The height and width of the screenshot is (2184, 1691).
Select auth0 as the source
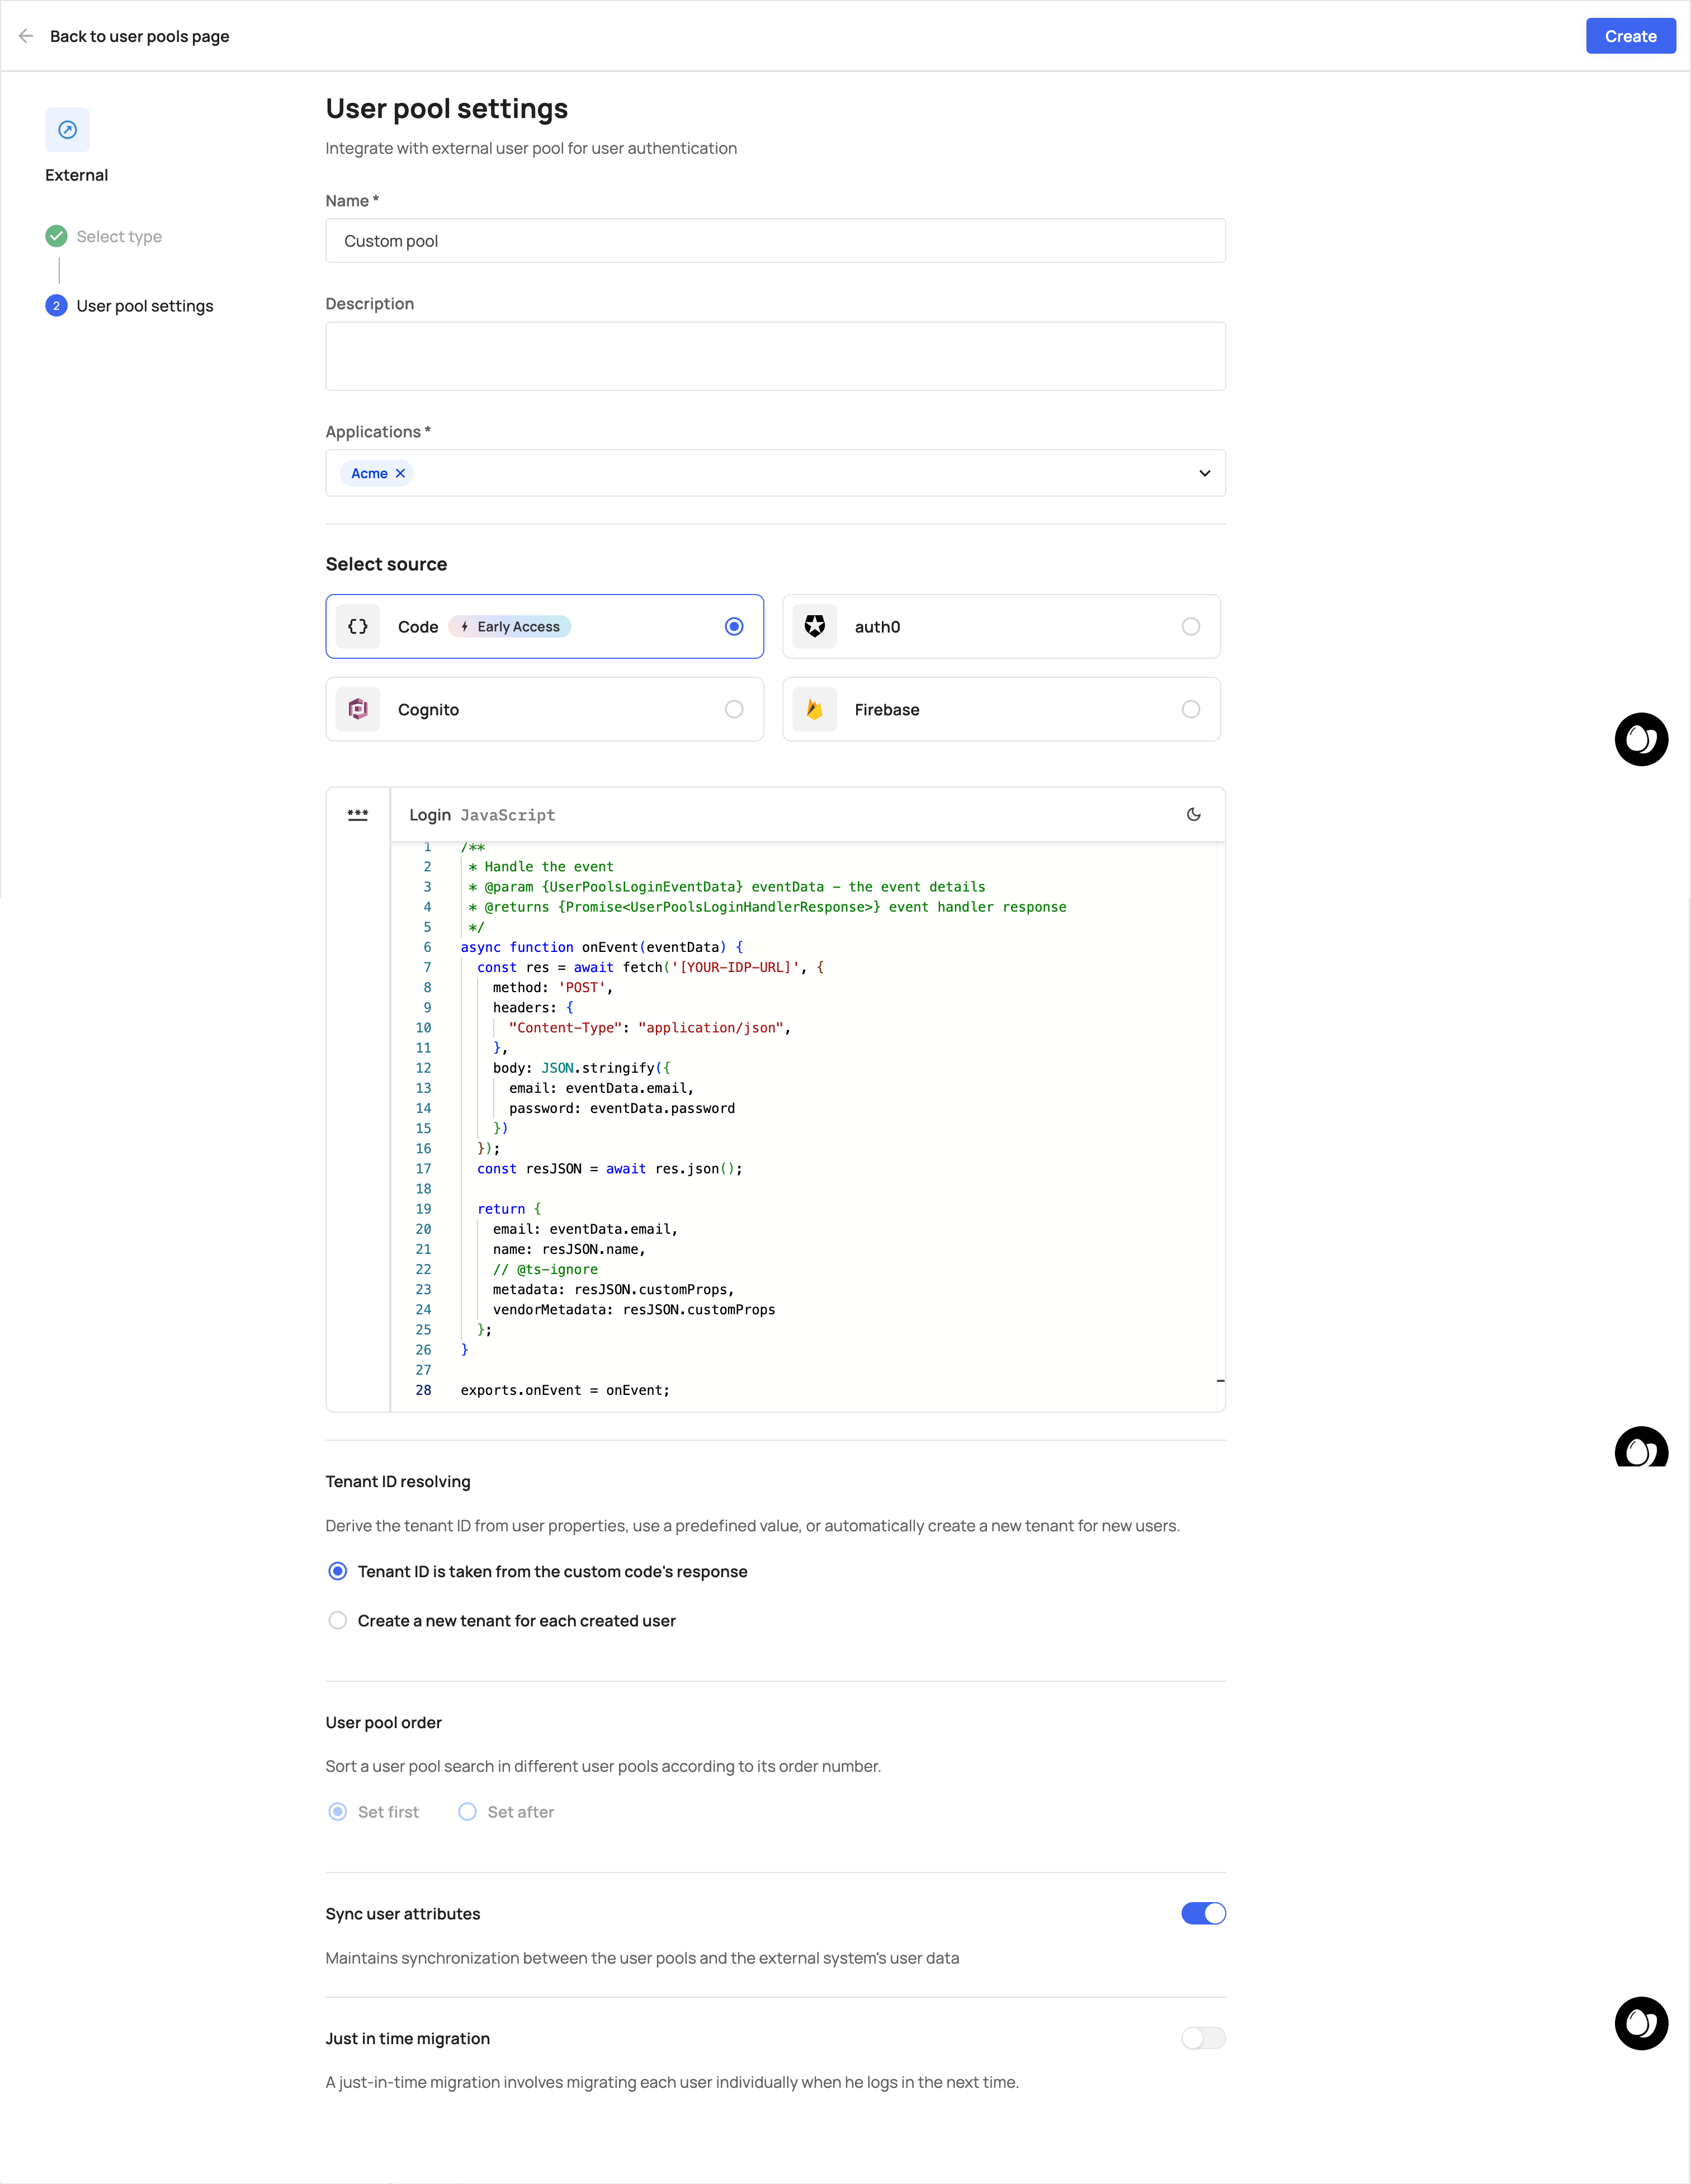1190,627
